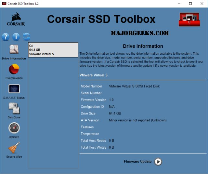The width and height of the screenshot is (208, 174).
Task: Click the Secure Wipe sidebar label
Action: point(14,157)
